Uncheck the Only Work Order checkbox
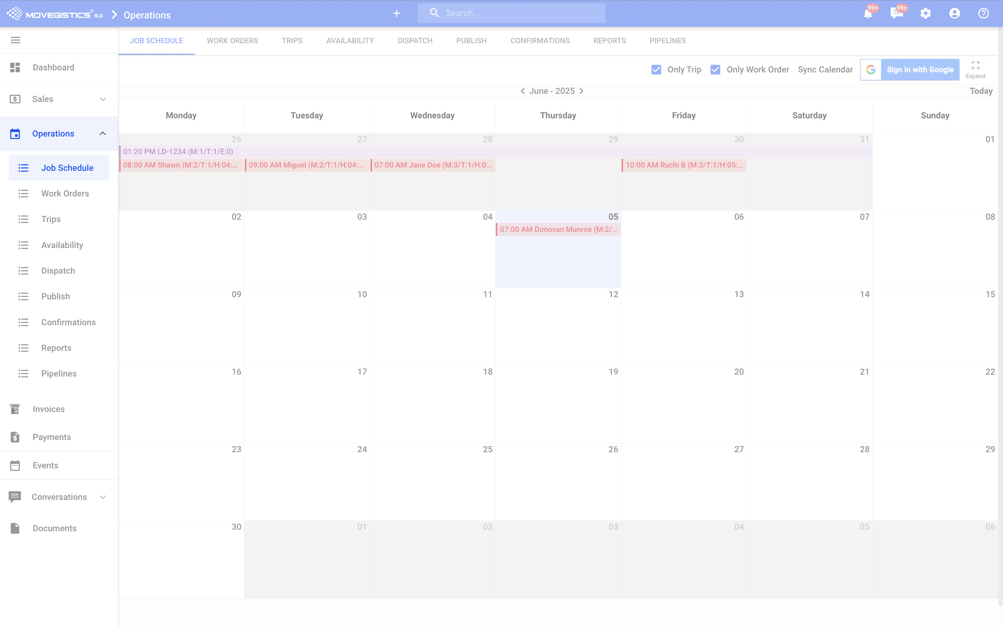The image size is (1003, 626). coord(715,69)
